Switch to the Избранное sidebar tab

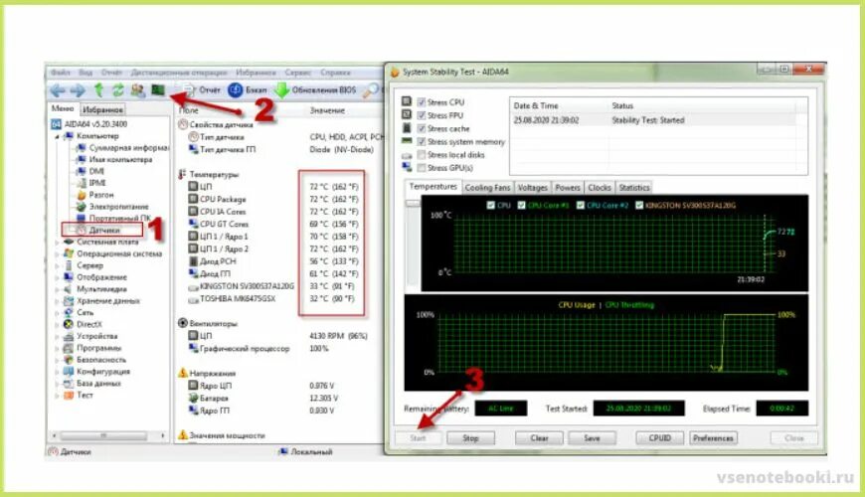[102, 109]
